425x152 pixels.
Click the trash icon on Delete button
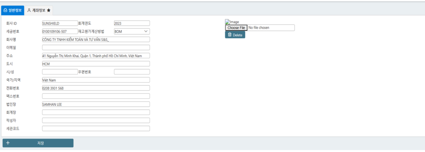click(230, 35)
